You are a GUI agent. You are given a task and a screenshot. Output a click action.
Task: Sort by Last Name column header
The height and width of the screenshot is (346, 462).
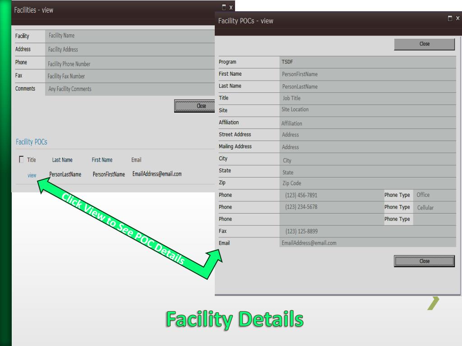point(62,160)
